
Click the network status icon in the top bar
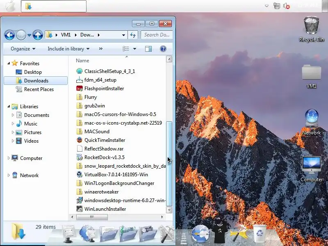click(276, 6)
